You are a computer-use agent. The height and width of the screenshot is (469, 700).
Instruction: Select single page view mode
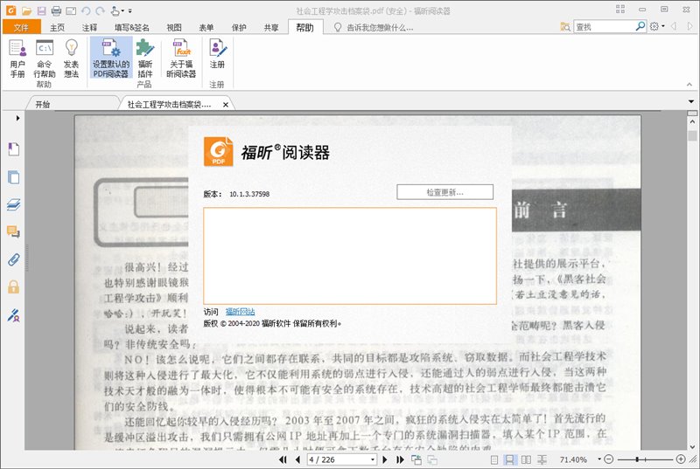point(494,459)
